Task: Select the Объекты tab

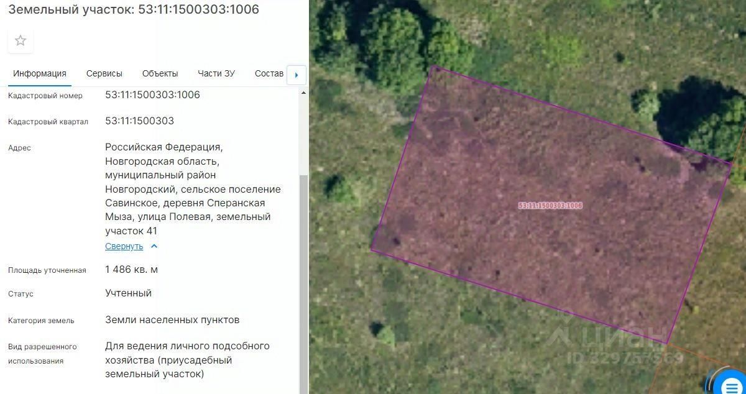Action: point(160,73)
